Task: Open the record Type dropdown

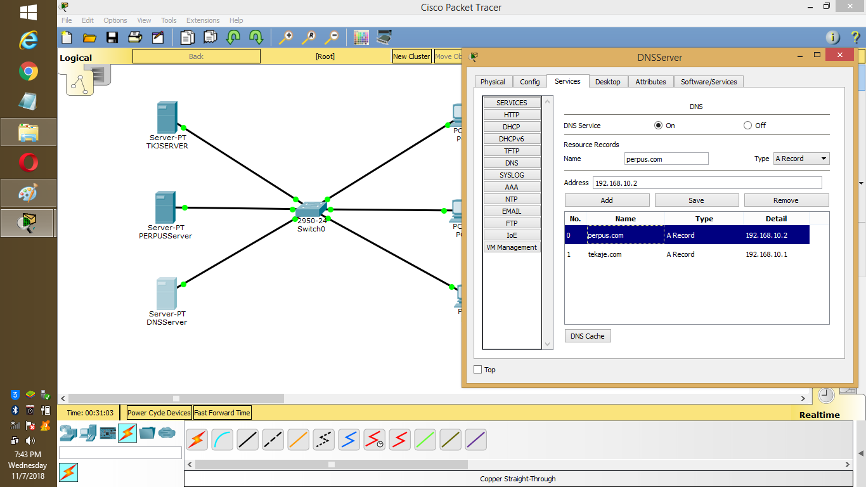Action: click(801, 159)
